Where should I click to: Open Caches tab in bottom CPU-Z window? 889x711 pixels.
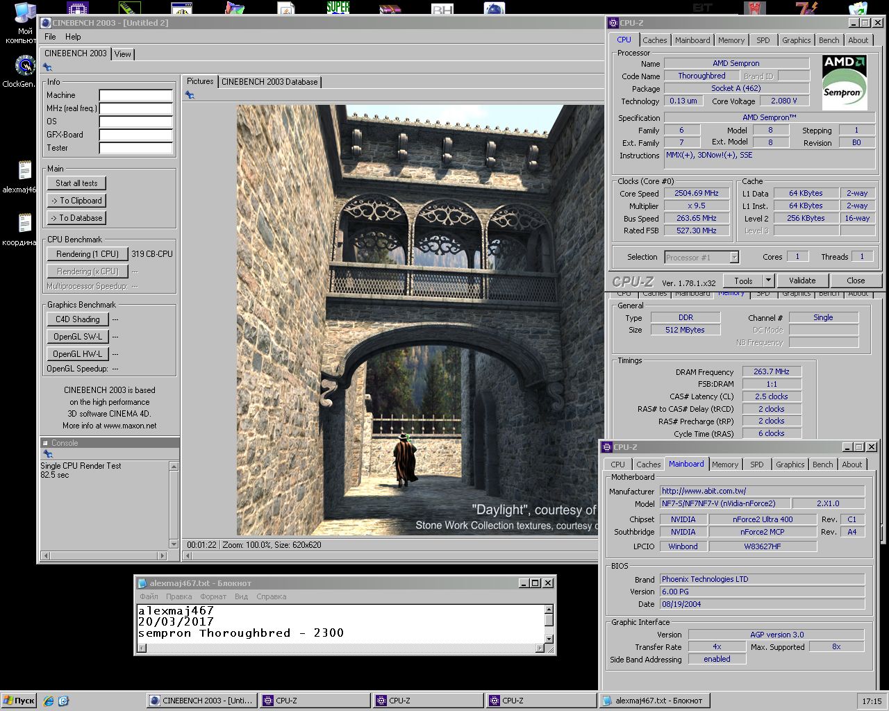coord(648,465)
